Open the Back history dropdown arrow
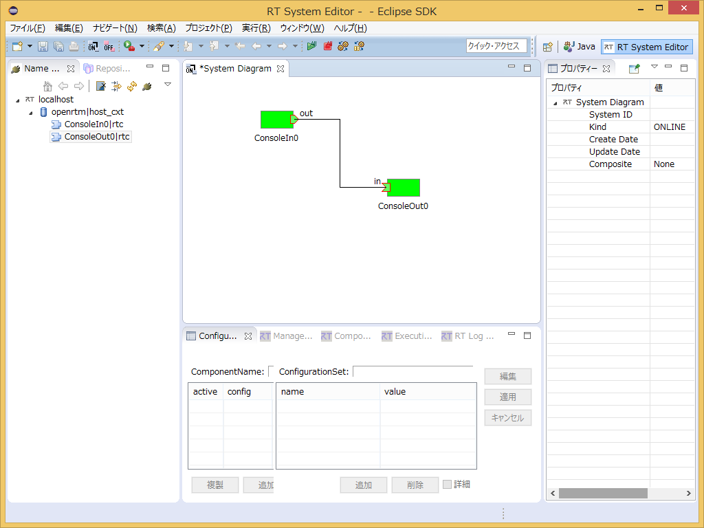Screen dimensions: 704x528 (x=269, y=46)
